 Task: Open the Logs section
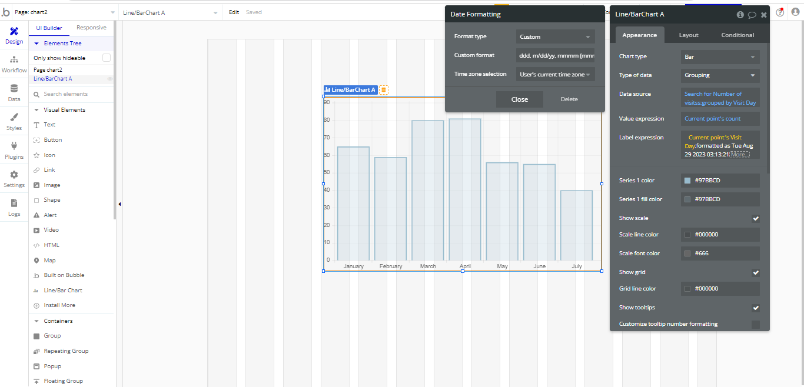[x=14, y=208]
